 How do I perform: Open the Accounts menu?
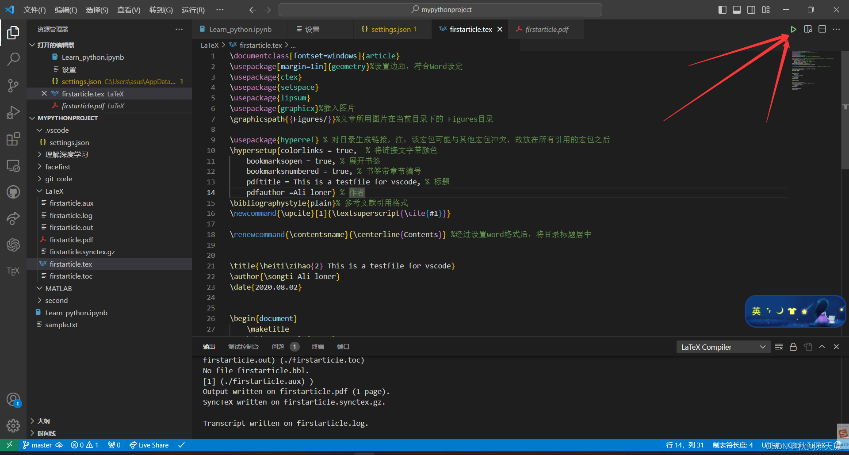[x=13, y=400]
